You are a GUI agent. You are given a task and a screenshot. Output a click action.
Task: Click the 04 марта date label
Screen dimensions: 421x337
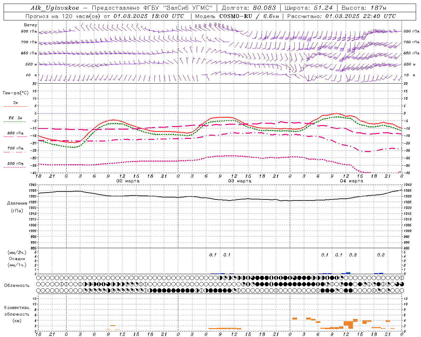pyautogui.click(x=352, y=181)
